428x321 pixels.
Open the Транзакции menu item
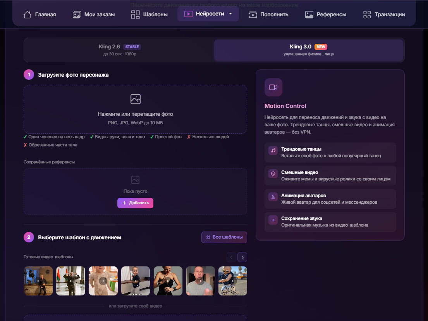point(384,14)
